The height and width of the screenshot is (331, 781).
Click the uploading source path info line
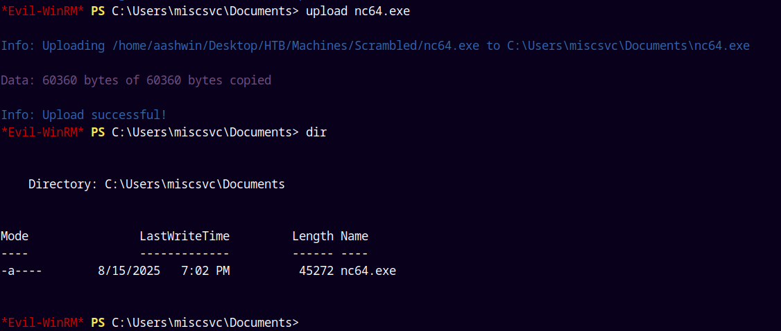(x=375, y=46)
